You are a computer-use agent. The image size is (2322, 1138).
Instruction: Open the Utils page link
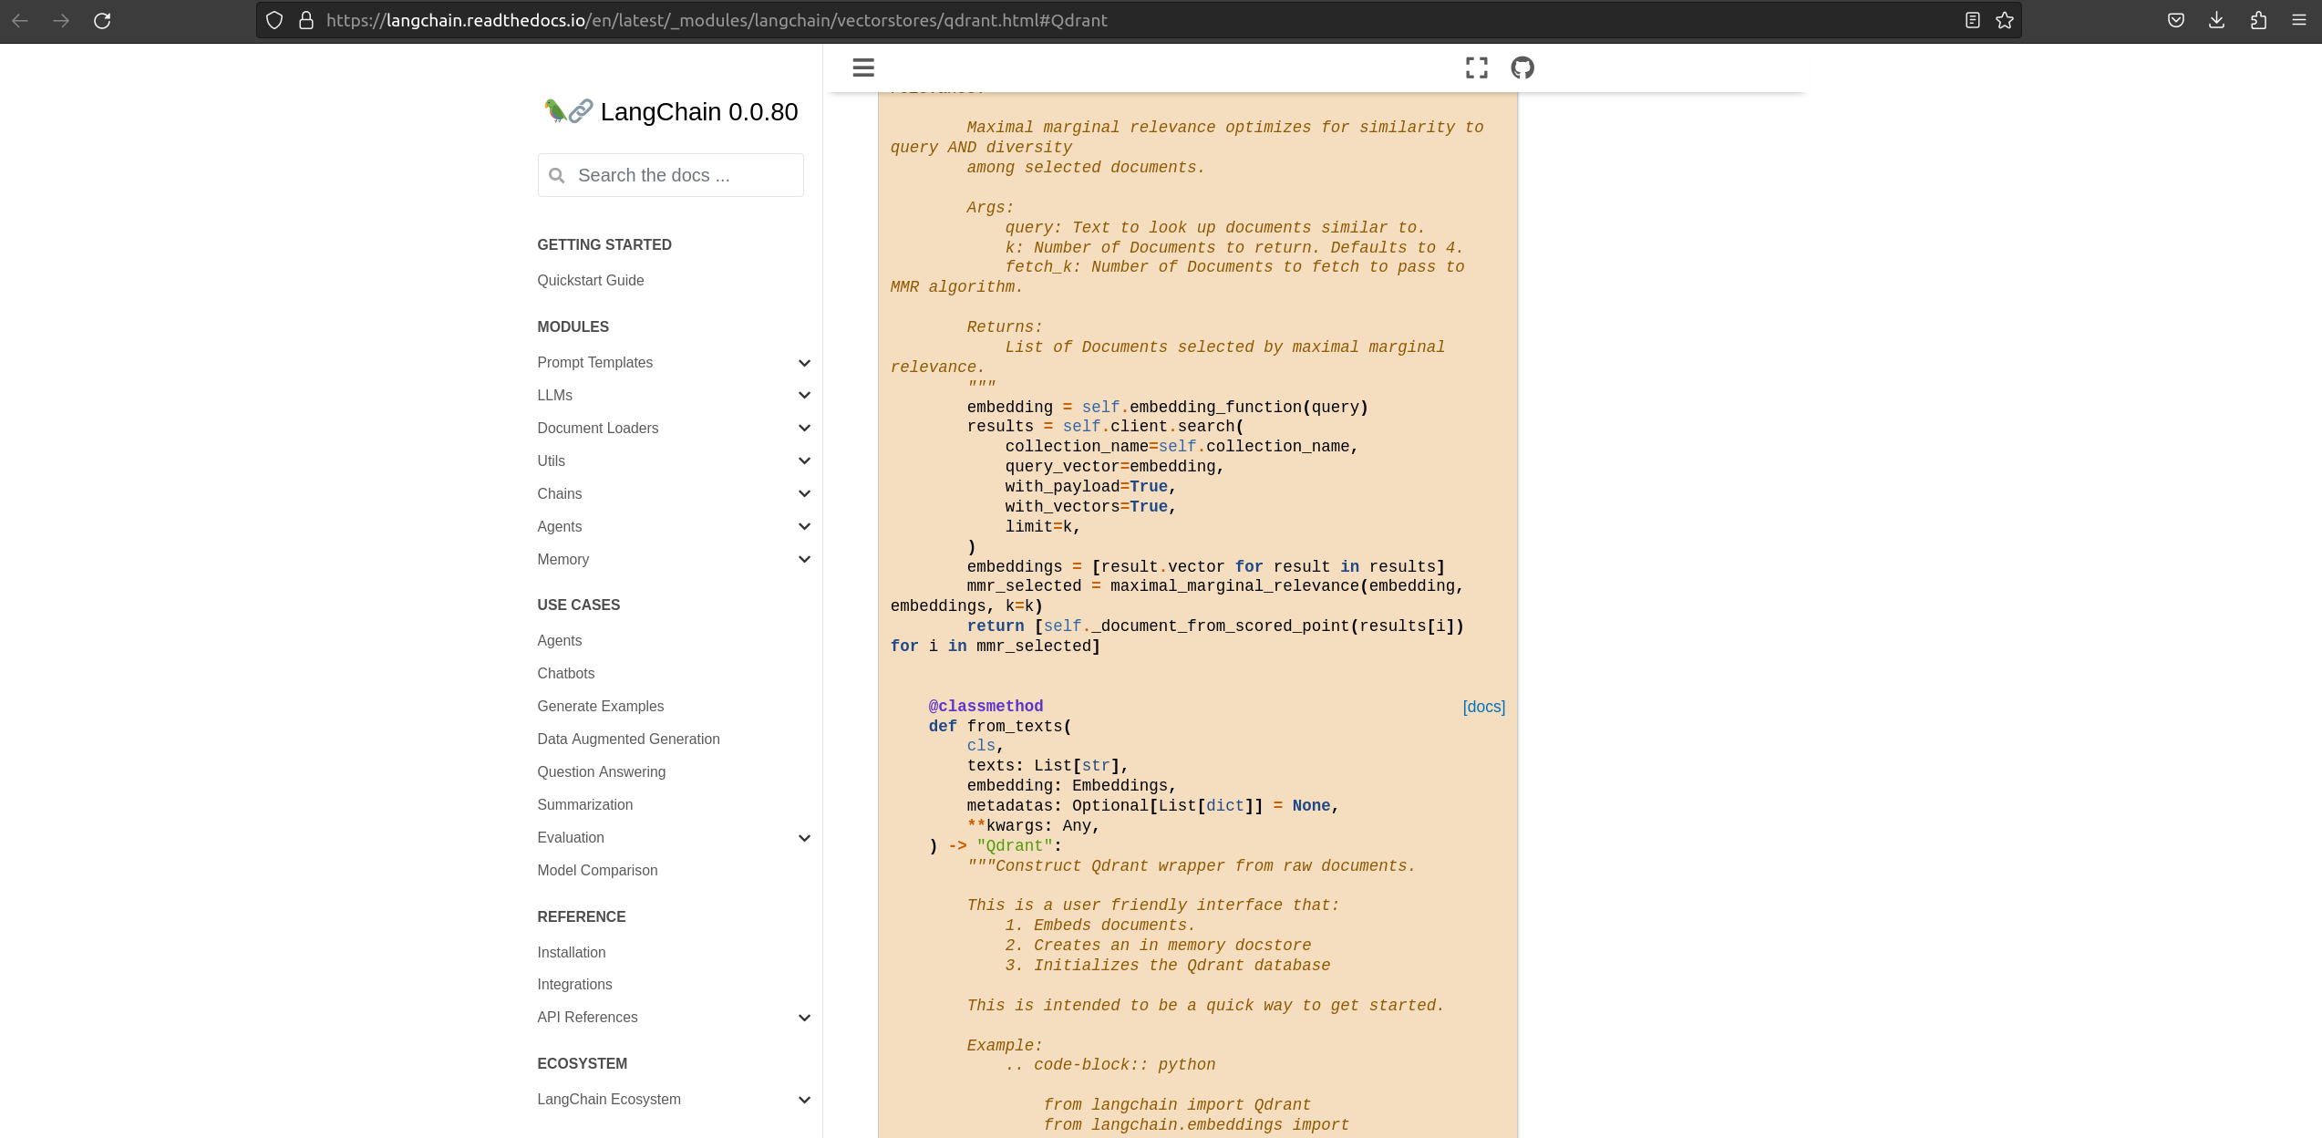coord(552,460)
